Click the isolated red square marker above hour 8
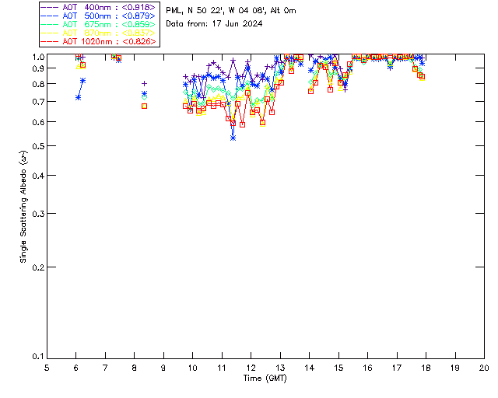498x398 pixels. 144,106
